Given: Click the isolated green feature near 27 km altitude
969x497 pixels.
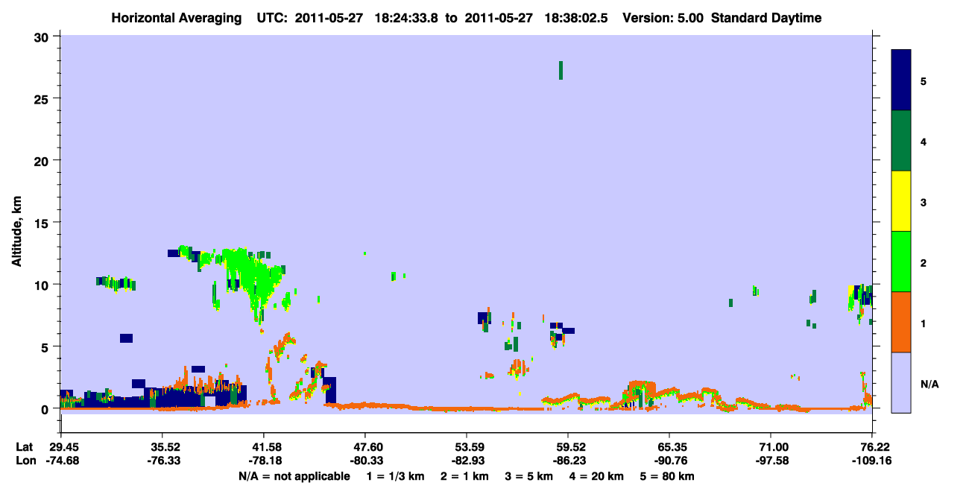Looking at the screenshot, I should [561, 70].
